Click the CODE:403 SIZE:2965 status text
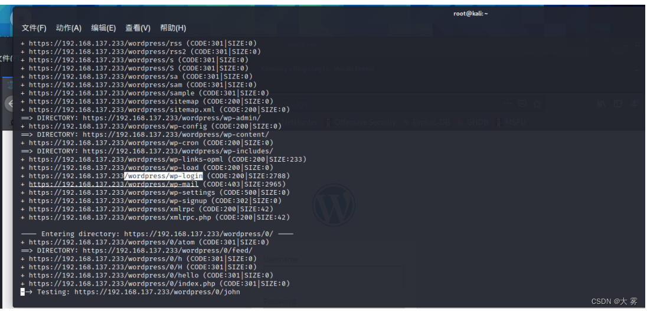This screenshot has width=647, height=311. pos(244,184)
